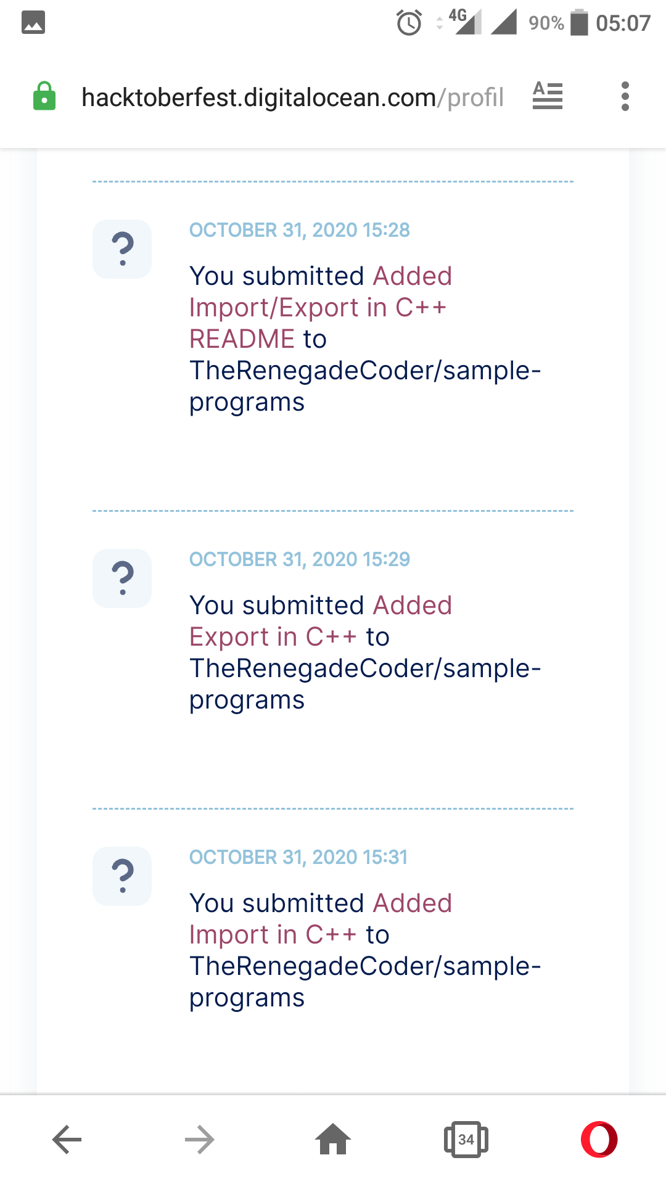
Task: Tap the hacktoberfest.digitalocean.com address bar
Action: coord(292,97)
